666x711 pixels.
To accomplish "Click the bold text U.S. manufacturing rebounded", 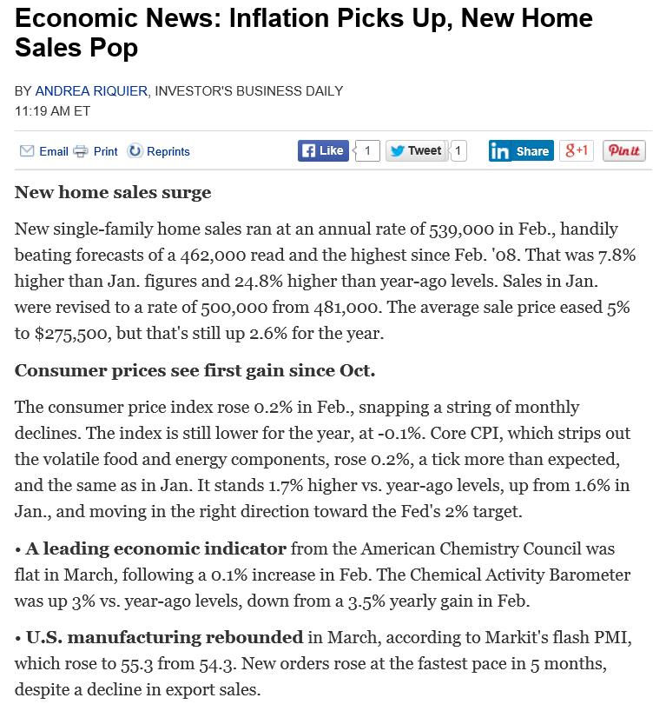I will 164,637.
